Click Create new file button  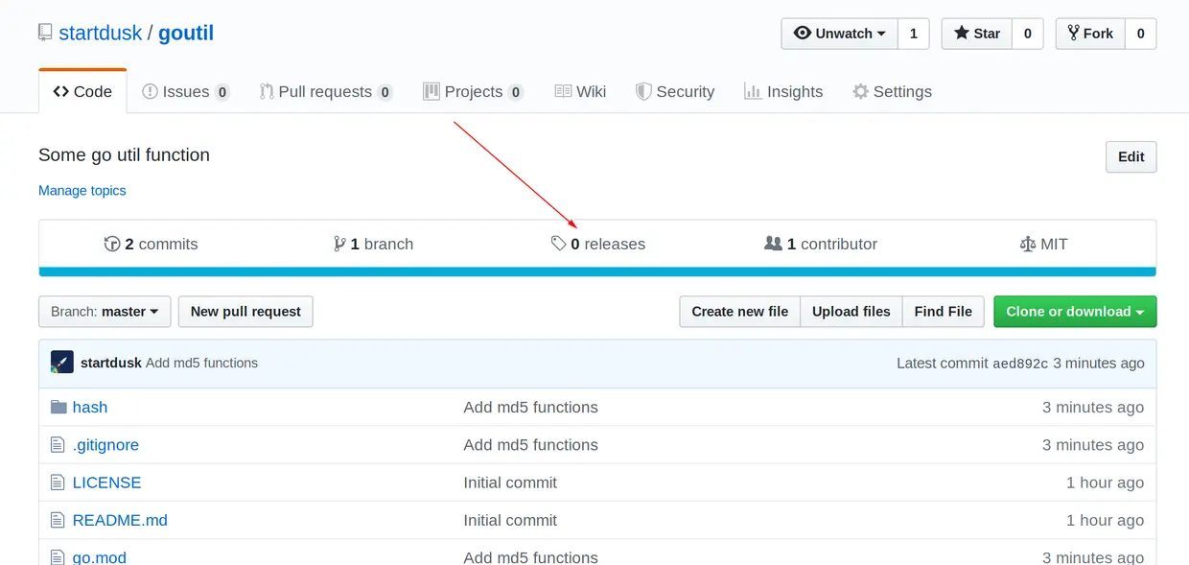coord(740,312)
